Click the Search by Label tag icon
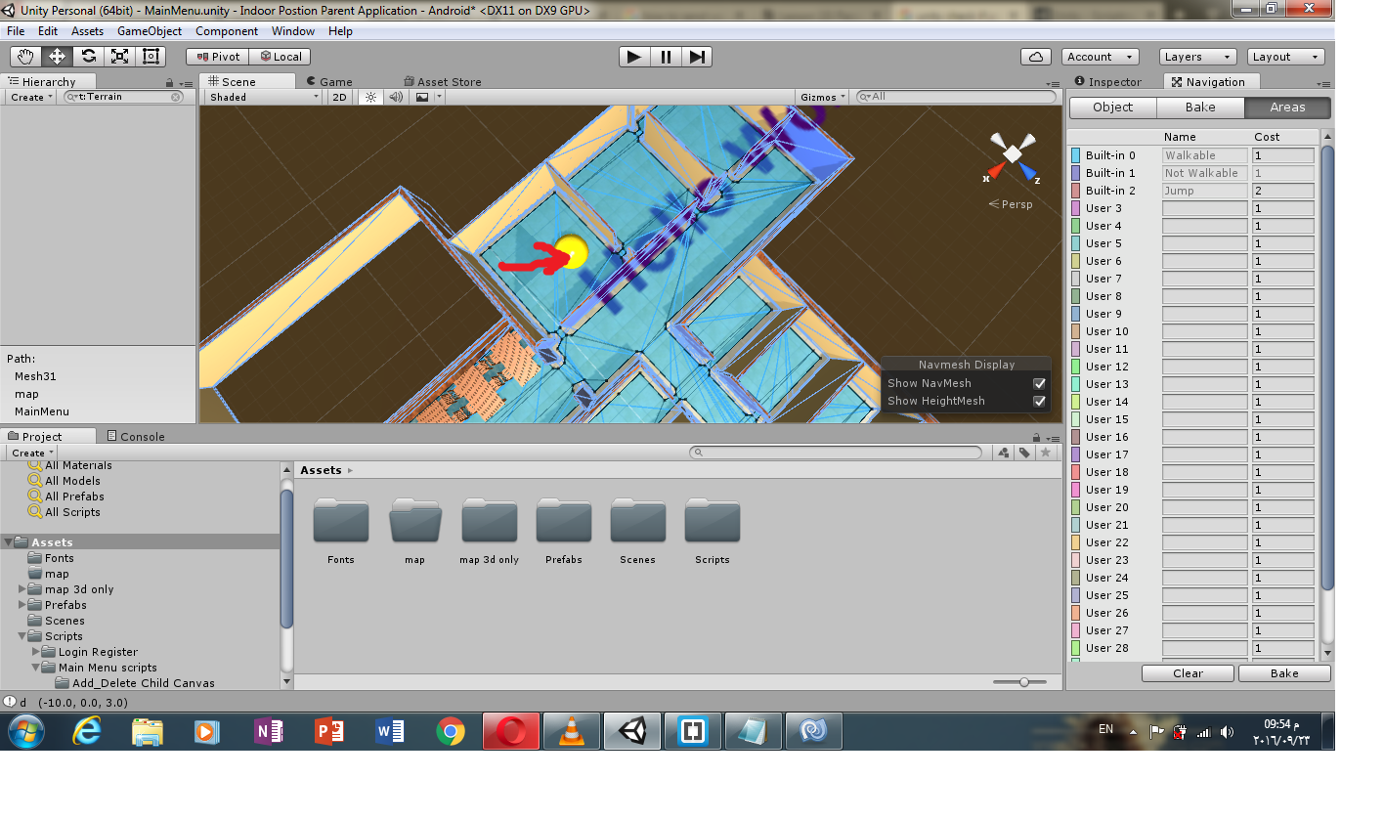This screenshot has height=821, width=1384. click(1024, 453)
